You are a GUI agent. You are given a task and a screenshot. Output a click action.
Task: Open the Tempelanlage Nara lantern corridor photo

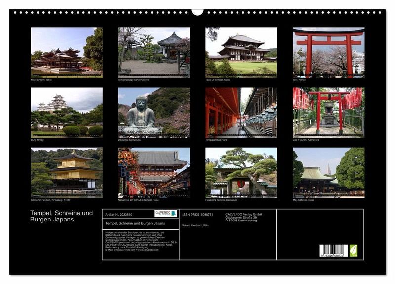click(x=241, y=113)
